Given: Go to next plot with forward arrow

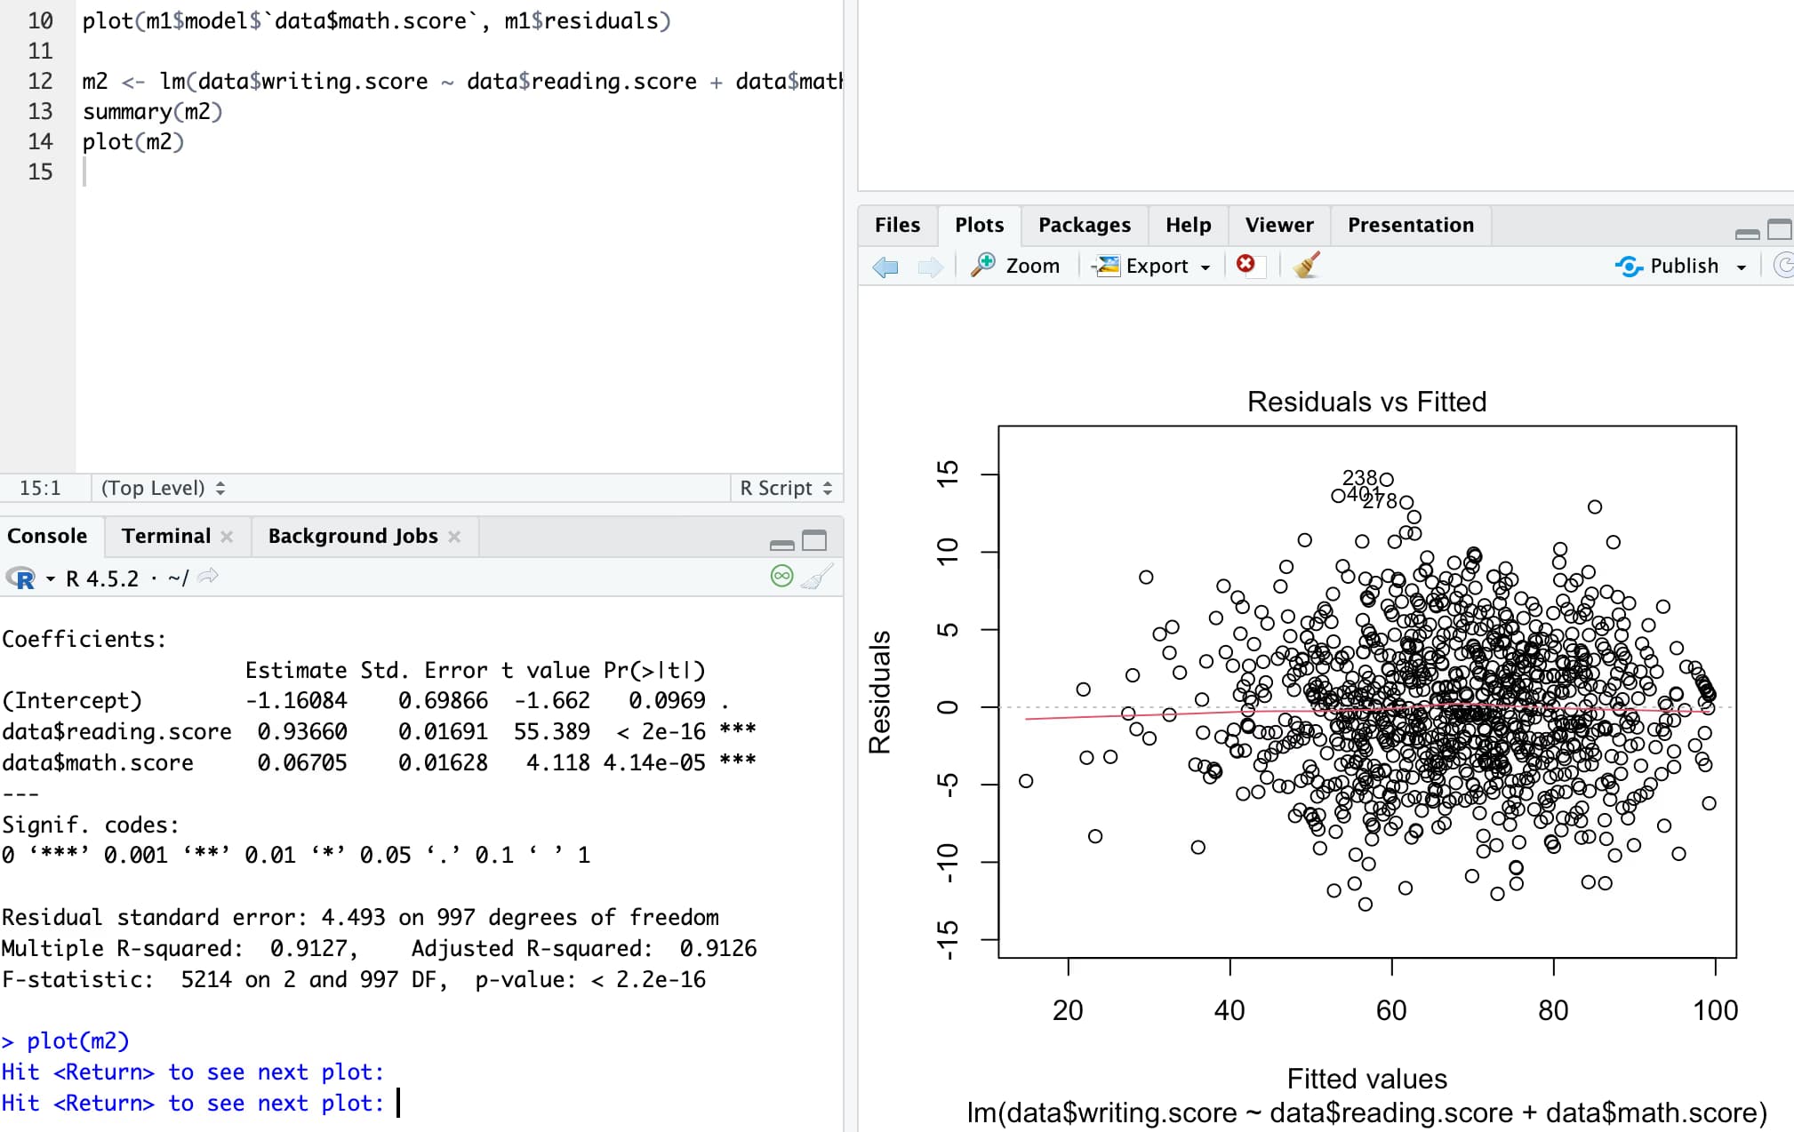Looking at the screenshot, I should click(x=930, y=267).
